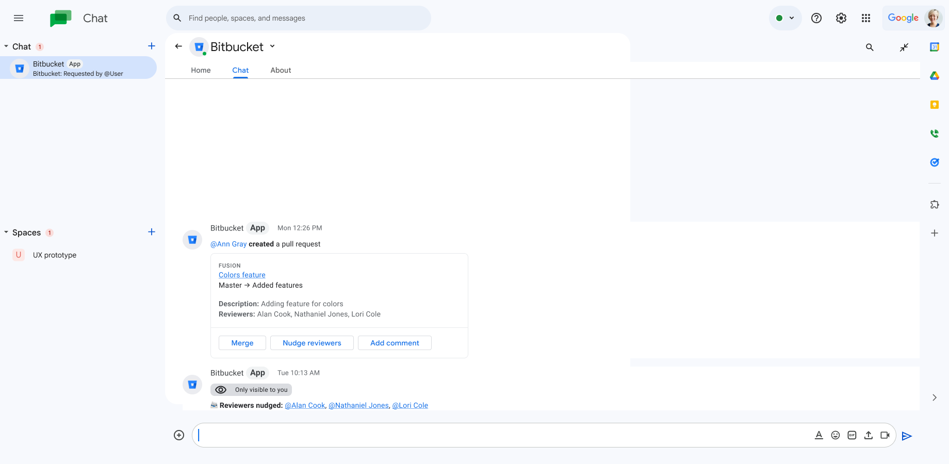This screenshot has height=464, width=949.
Task: Click the Bitbucket avatar on the Tue 10:13 AM message
Action: 192,385
